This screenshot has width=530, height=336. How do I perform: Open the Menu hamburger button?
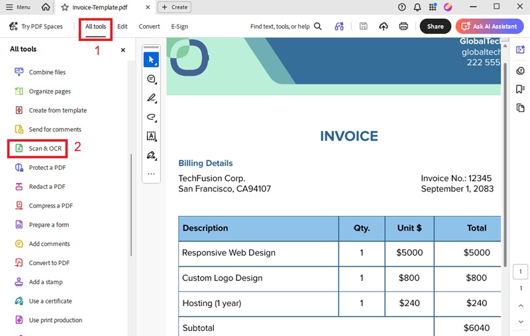(19, 7)
